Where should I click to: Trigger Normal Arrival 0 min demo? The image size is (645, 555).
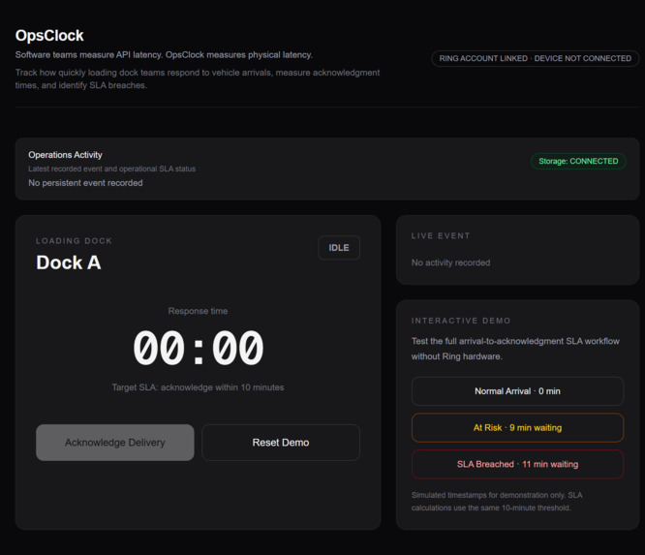[x=517, y=391]
